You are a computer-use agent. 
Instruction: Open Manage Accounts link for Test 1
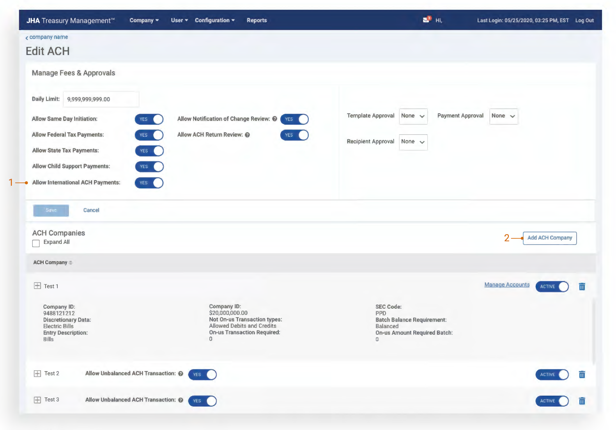[x=506, y=285]
